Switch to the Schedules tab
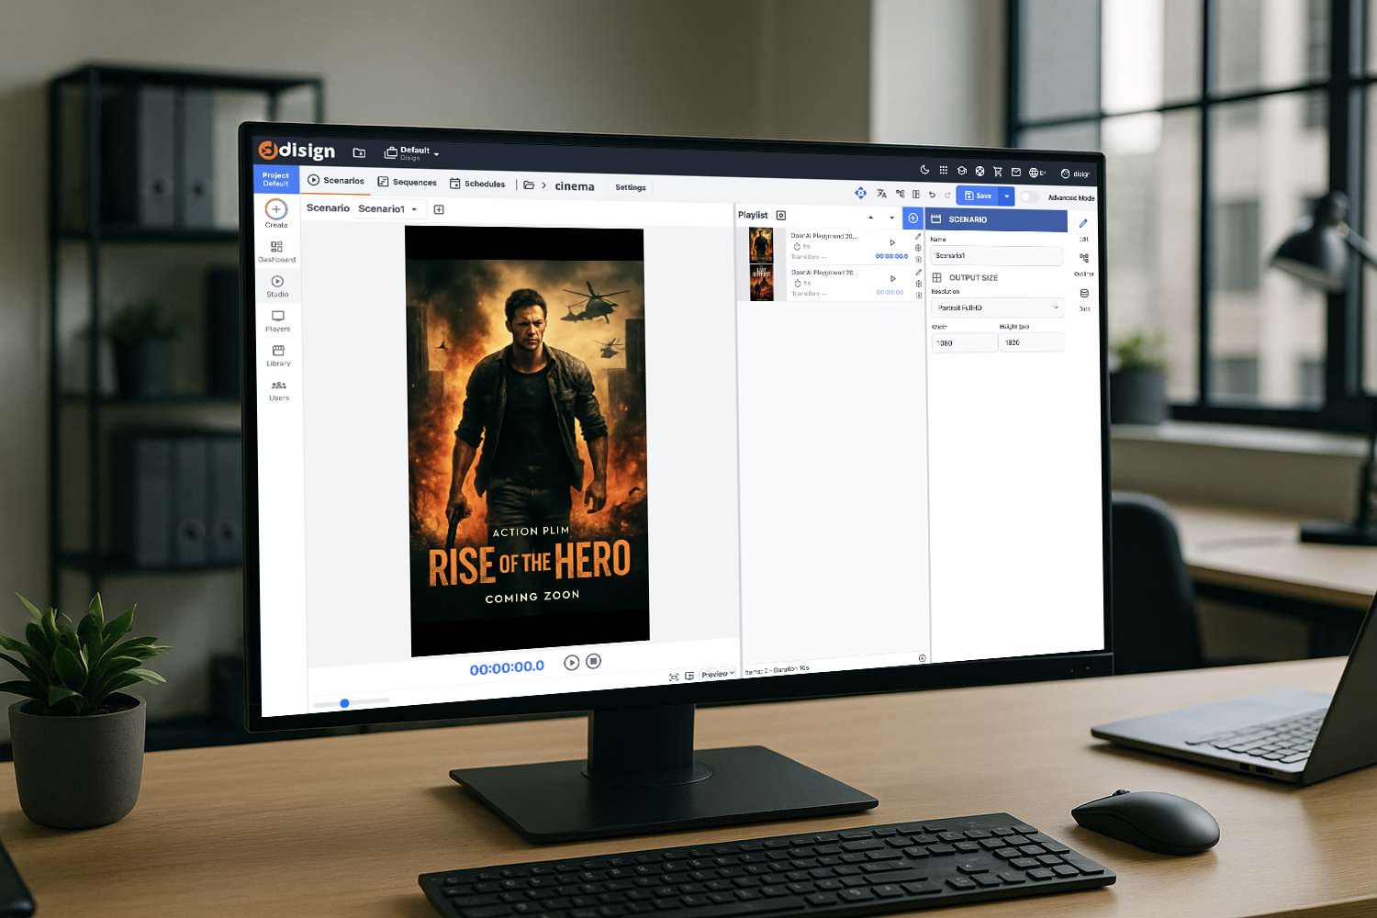Image resolution: width=1377 pixels, height=918 pixels. pos(477,184)
